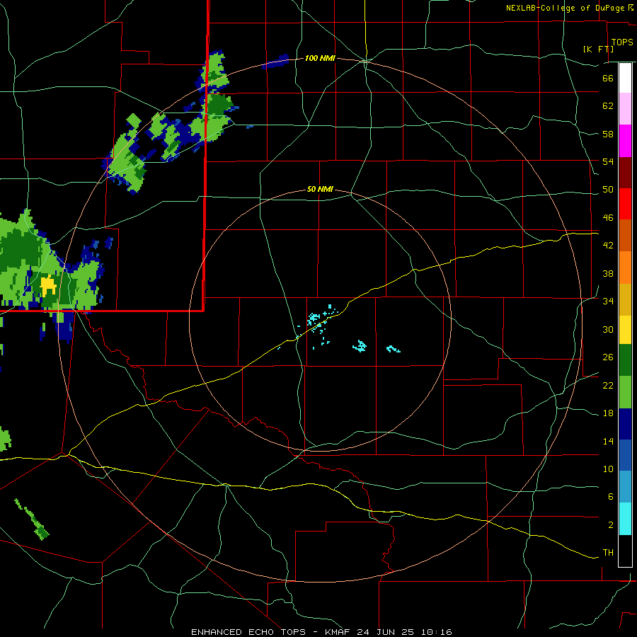The height and width of the screenshot is (637, 637).
Task: Select the 2 legend value
Action: [x=611, y=524]
